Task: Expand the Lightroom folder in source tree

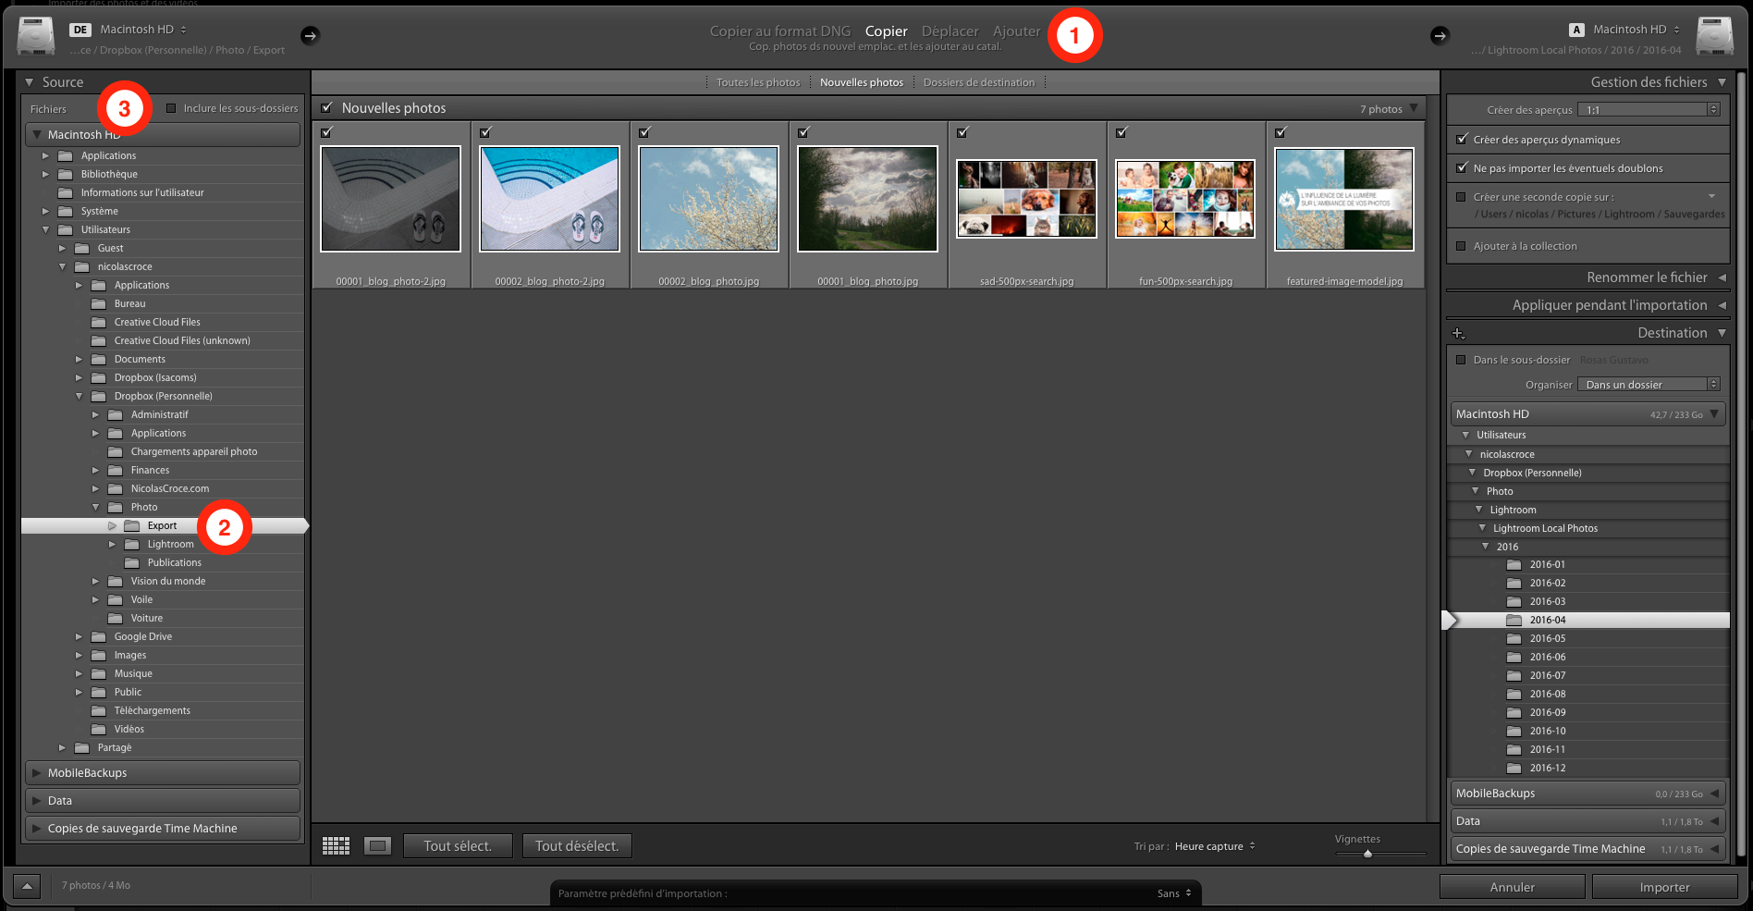Action: (x=112, y=544)
